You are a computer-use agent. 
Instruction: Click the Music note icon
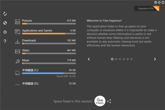pos(18,61)
